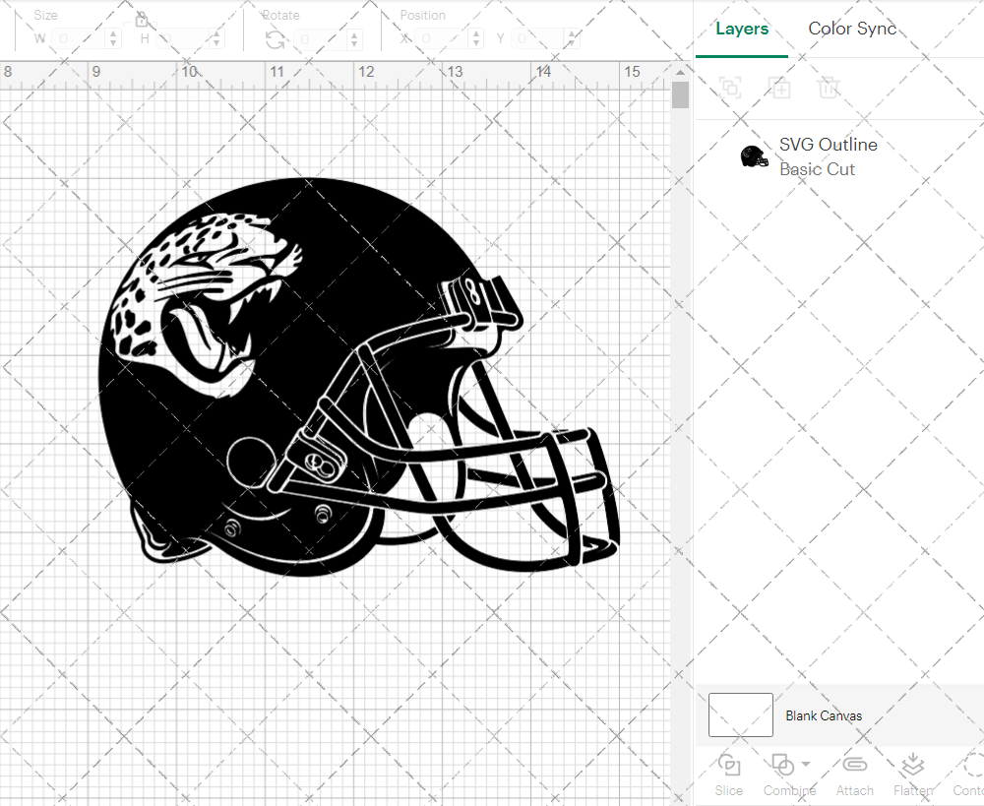
Task: Select the Slice tool
Action: pyautogui.click(x=728, y=775)
